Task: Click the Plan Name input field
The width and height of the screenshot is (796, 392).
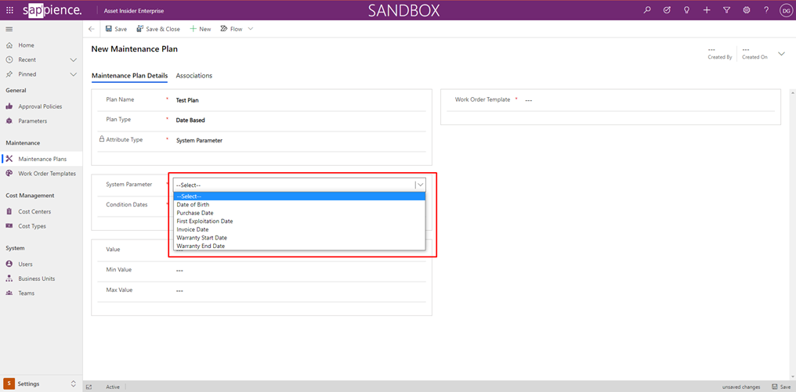Action: [298, 100]
